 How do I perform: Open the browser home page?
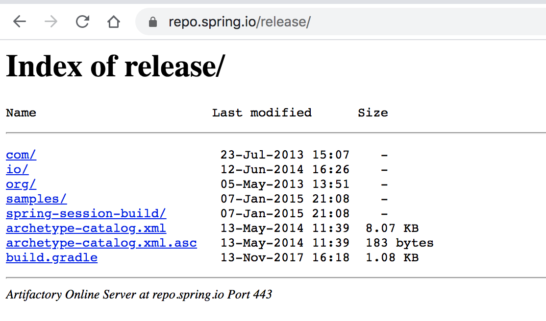[114, 22]
